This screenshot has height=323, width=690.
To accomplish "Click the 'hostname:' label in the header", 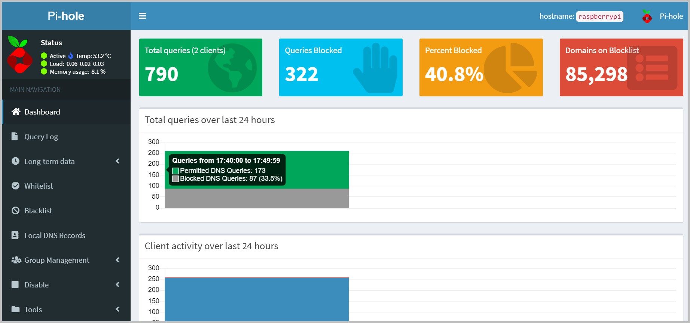I will click(x=557, y=16).
